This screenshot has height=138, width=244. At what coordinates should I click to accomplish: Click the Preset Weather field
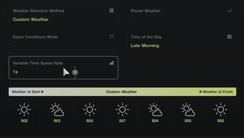pos(181,15)
